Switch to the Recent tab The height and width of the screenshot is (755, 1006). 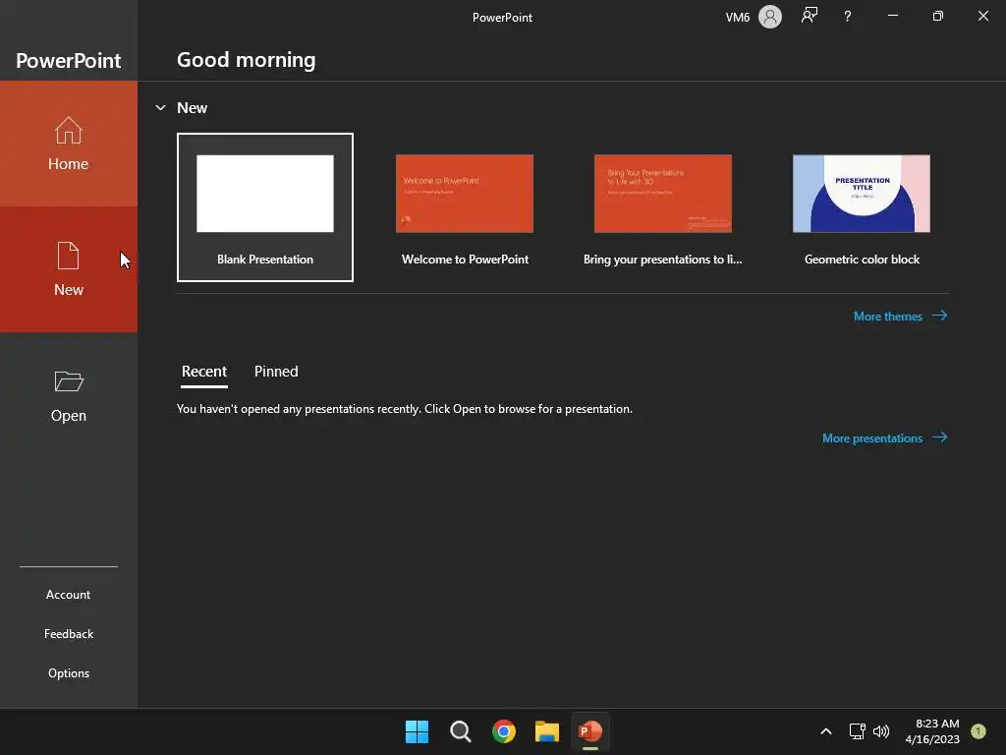(204, 372)
